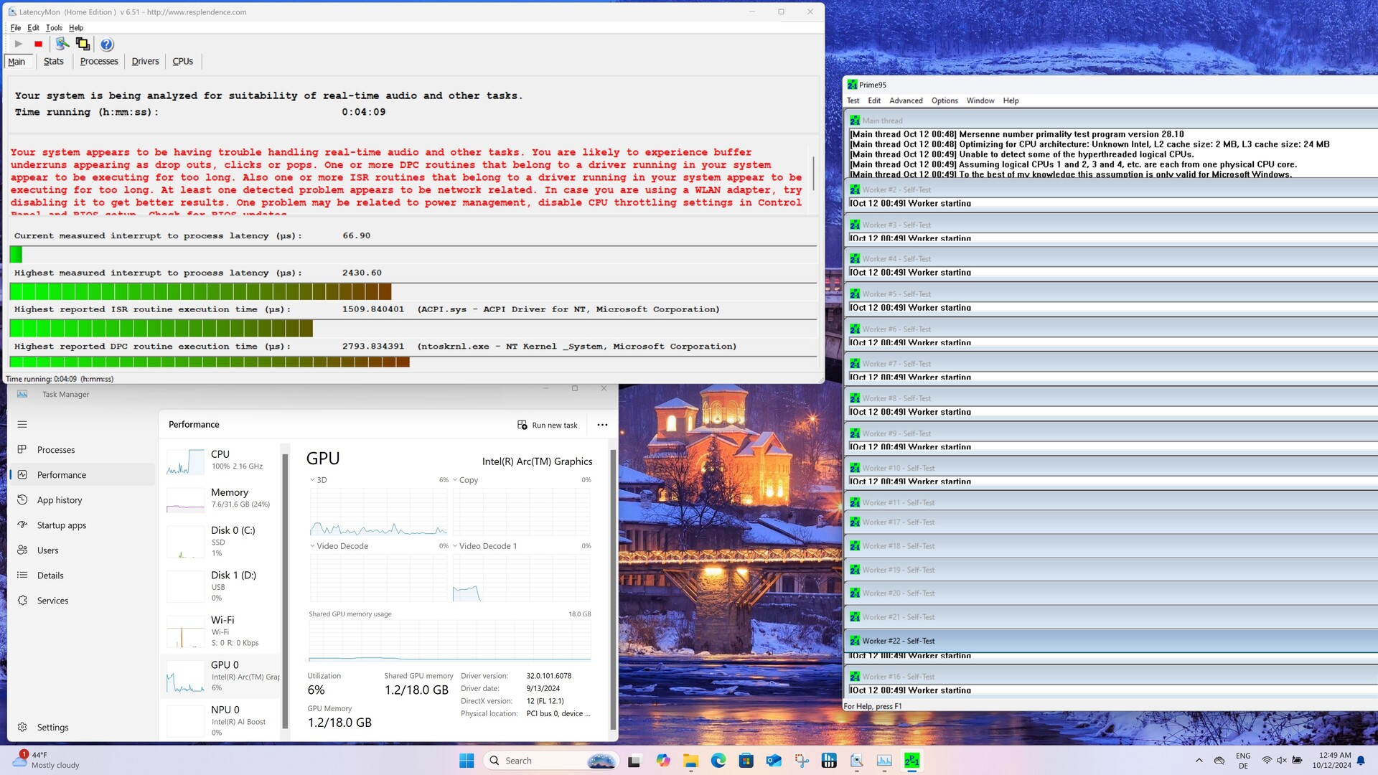Click the LatencyMon window-stack toolbar icon
Screen dimensions: 1378x775
pos(83,44)
